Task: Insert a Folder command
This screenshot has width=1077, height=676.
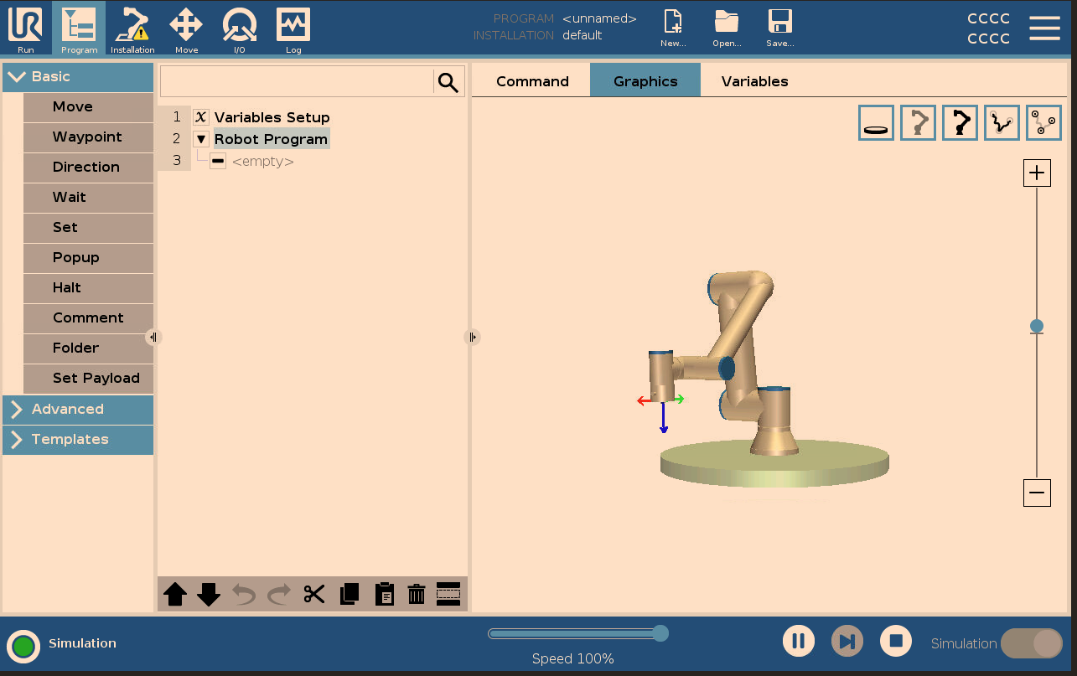Action: tap(88, 348)
